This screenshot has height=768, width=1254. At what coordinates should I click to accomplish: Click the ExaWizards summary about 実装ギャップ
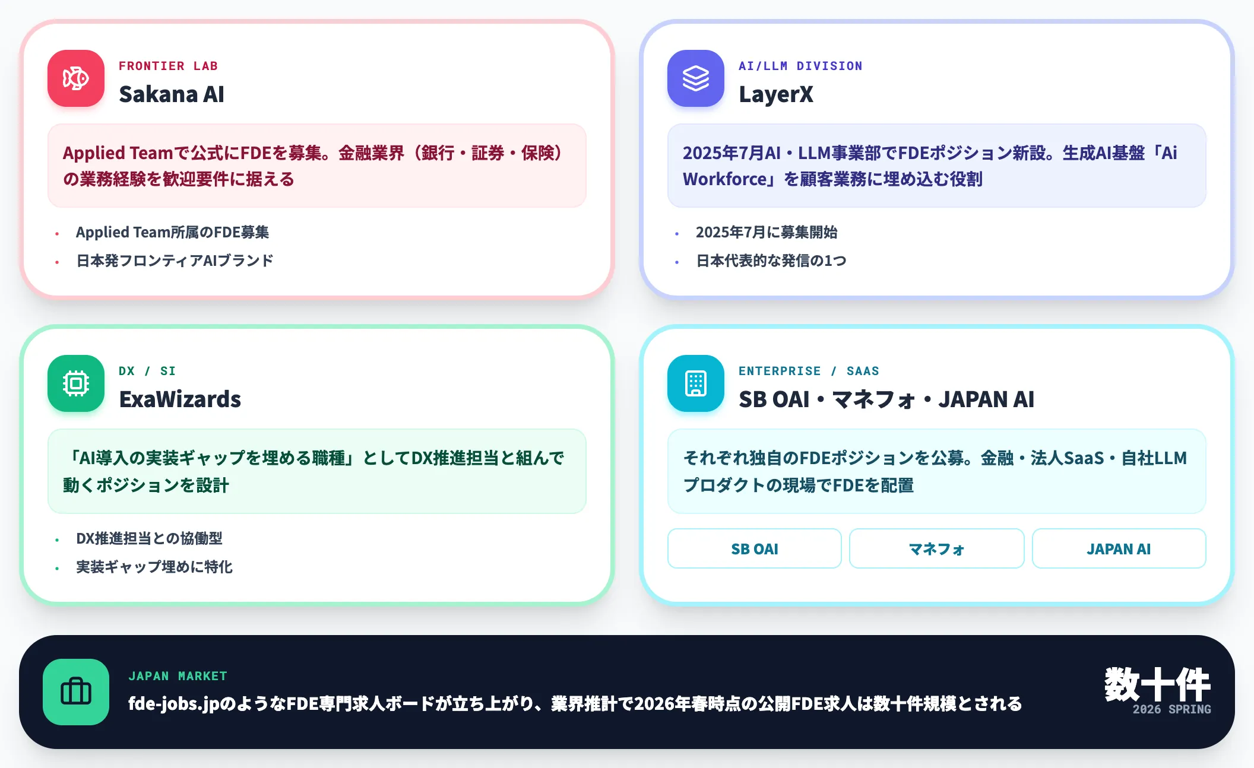317,471
